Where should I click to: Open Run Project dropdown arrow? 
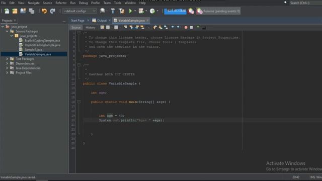(x=135, y=11)
